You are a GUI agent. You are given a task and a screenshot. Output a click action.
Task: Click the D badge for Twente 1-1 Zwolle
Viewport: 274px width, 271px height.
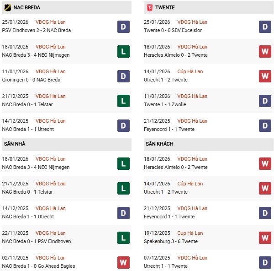coord(265,101)
